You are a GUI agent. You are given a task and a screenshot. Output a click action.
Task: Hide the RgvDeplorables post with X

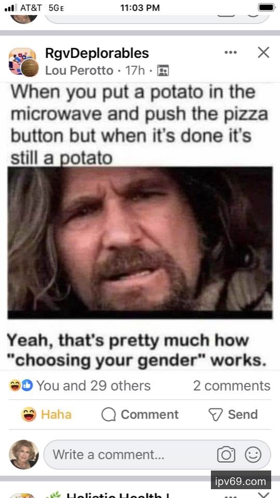click(263, 52)
